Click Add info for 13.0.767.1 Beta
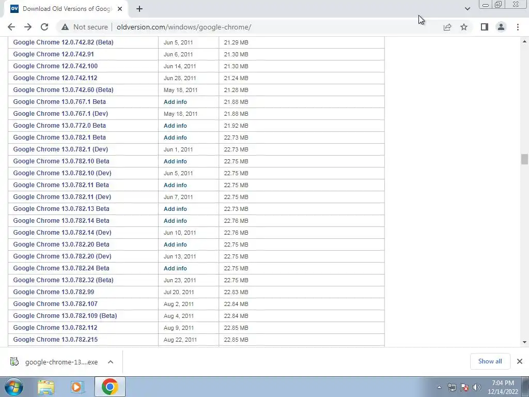This screenshot has height=397, width=529. click(175, 102)
